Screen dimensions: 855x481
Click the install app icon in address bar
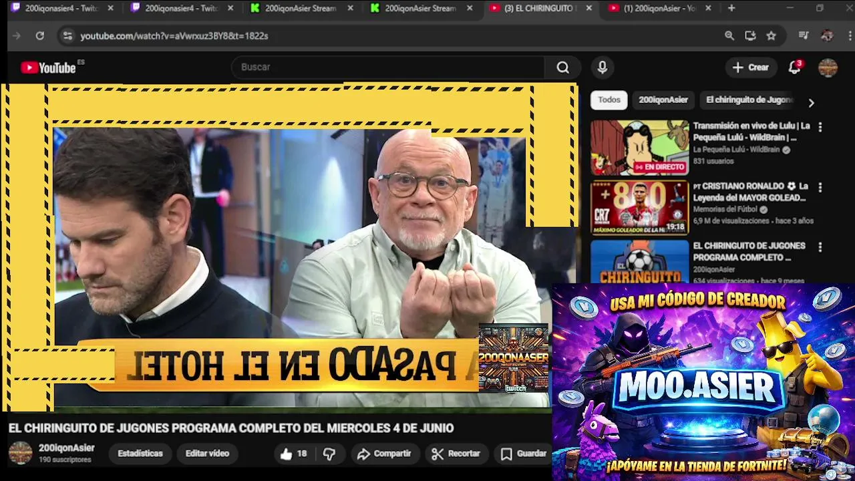coord(750,36)
